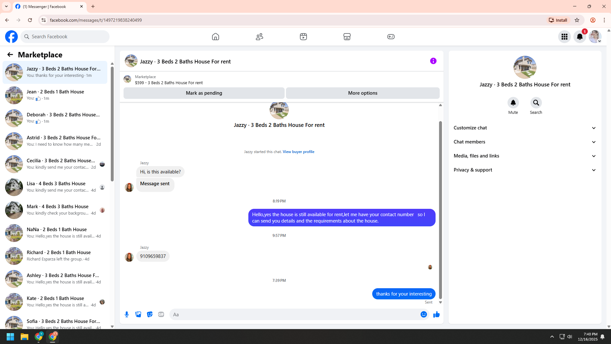The width and height of the screenshot is (611, 344).
Task: Open the Astrid 3 Beds 2 Baths conversation
Action: (x=55, y=141)
